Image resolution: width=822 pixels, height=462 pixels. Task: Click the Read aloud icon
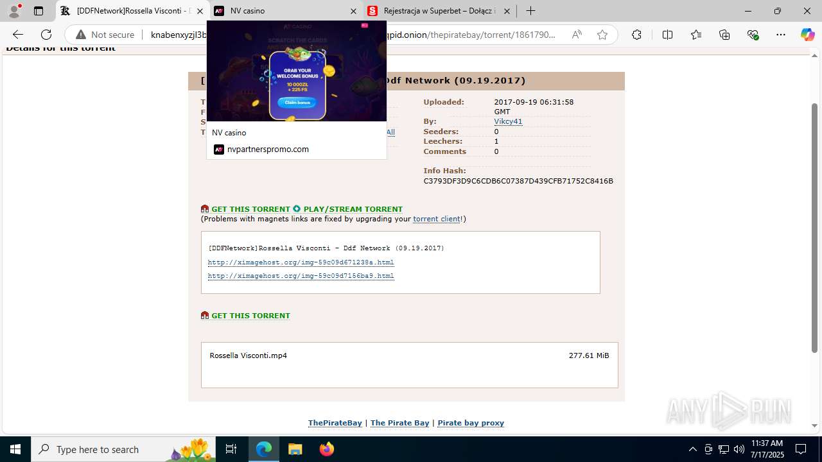coord(577,35)
